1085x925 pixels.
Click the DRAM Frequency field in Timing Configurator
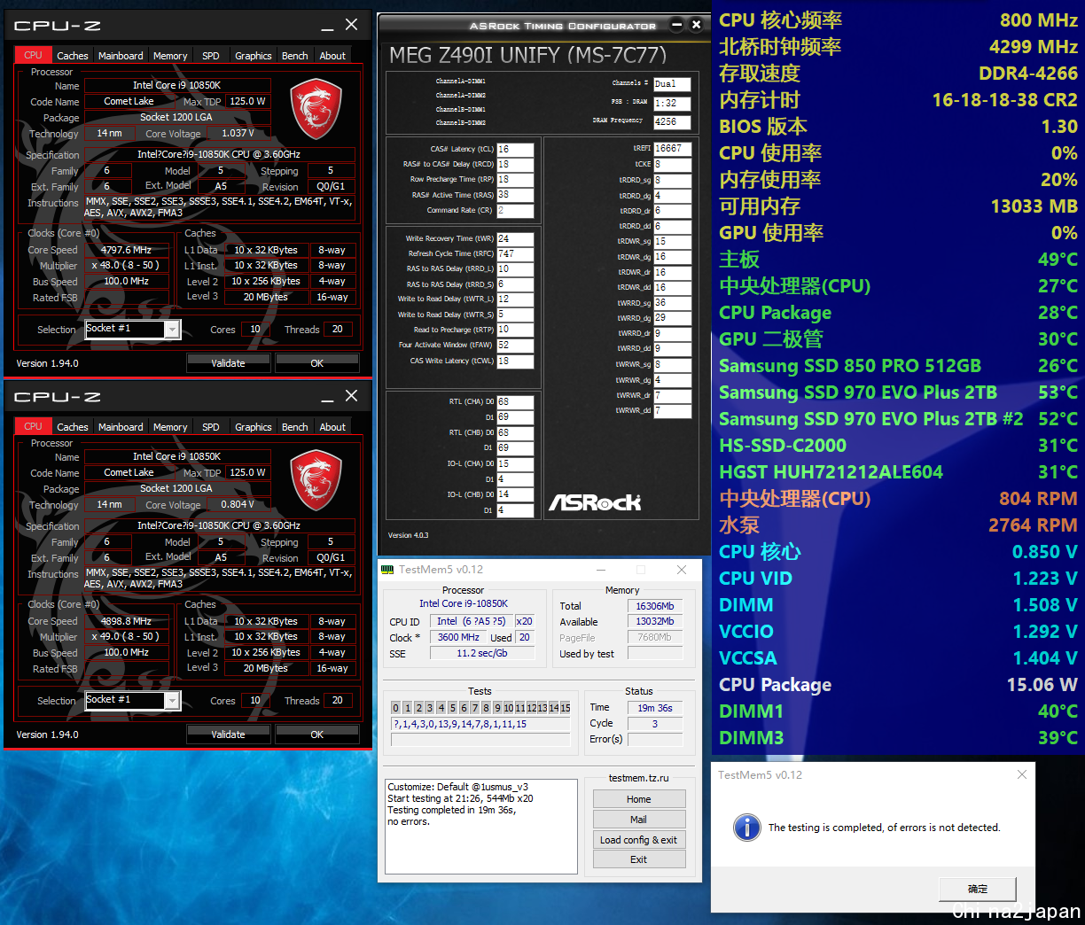coord(672,121)
